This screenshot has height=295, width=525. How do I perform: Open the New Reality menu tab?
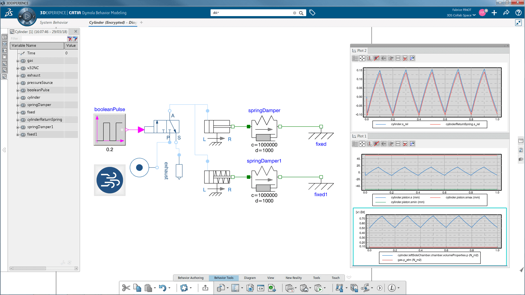point(293,278)
